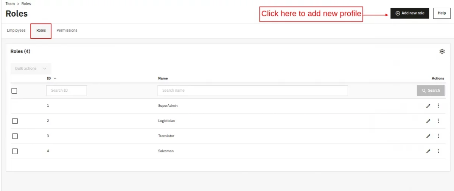Click ID cell of the SuperAdmin row
454x191 pixels.
[48, 106]
